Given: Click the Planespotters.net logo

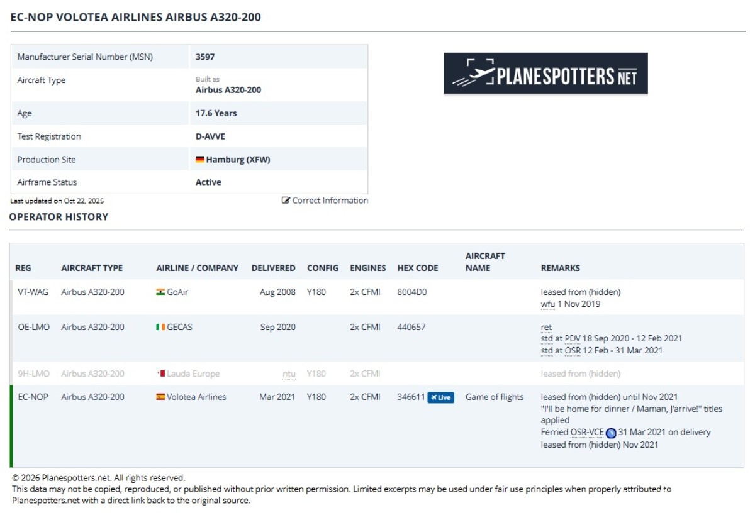Looking at the screenshot, I should [x=545, y=74].
